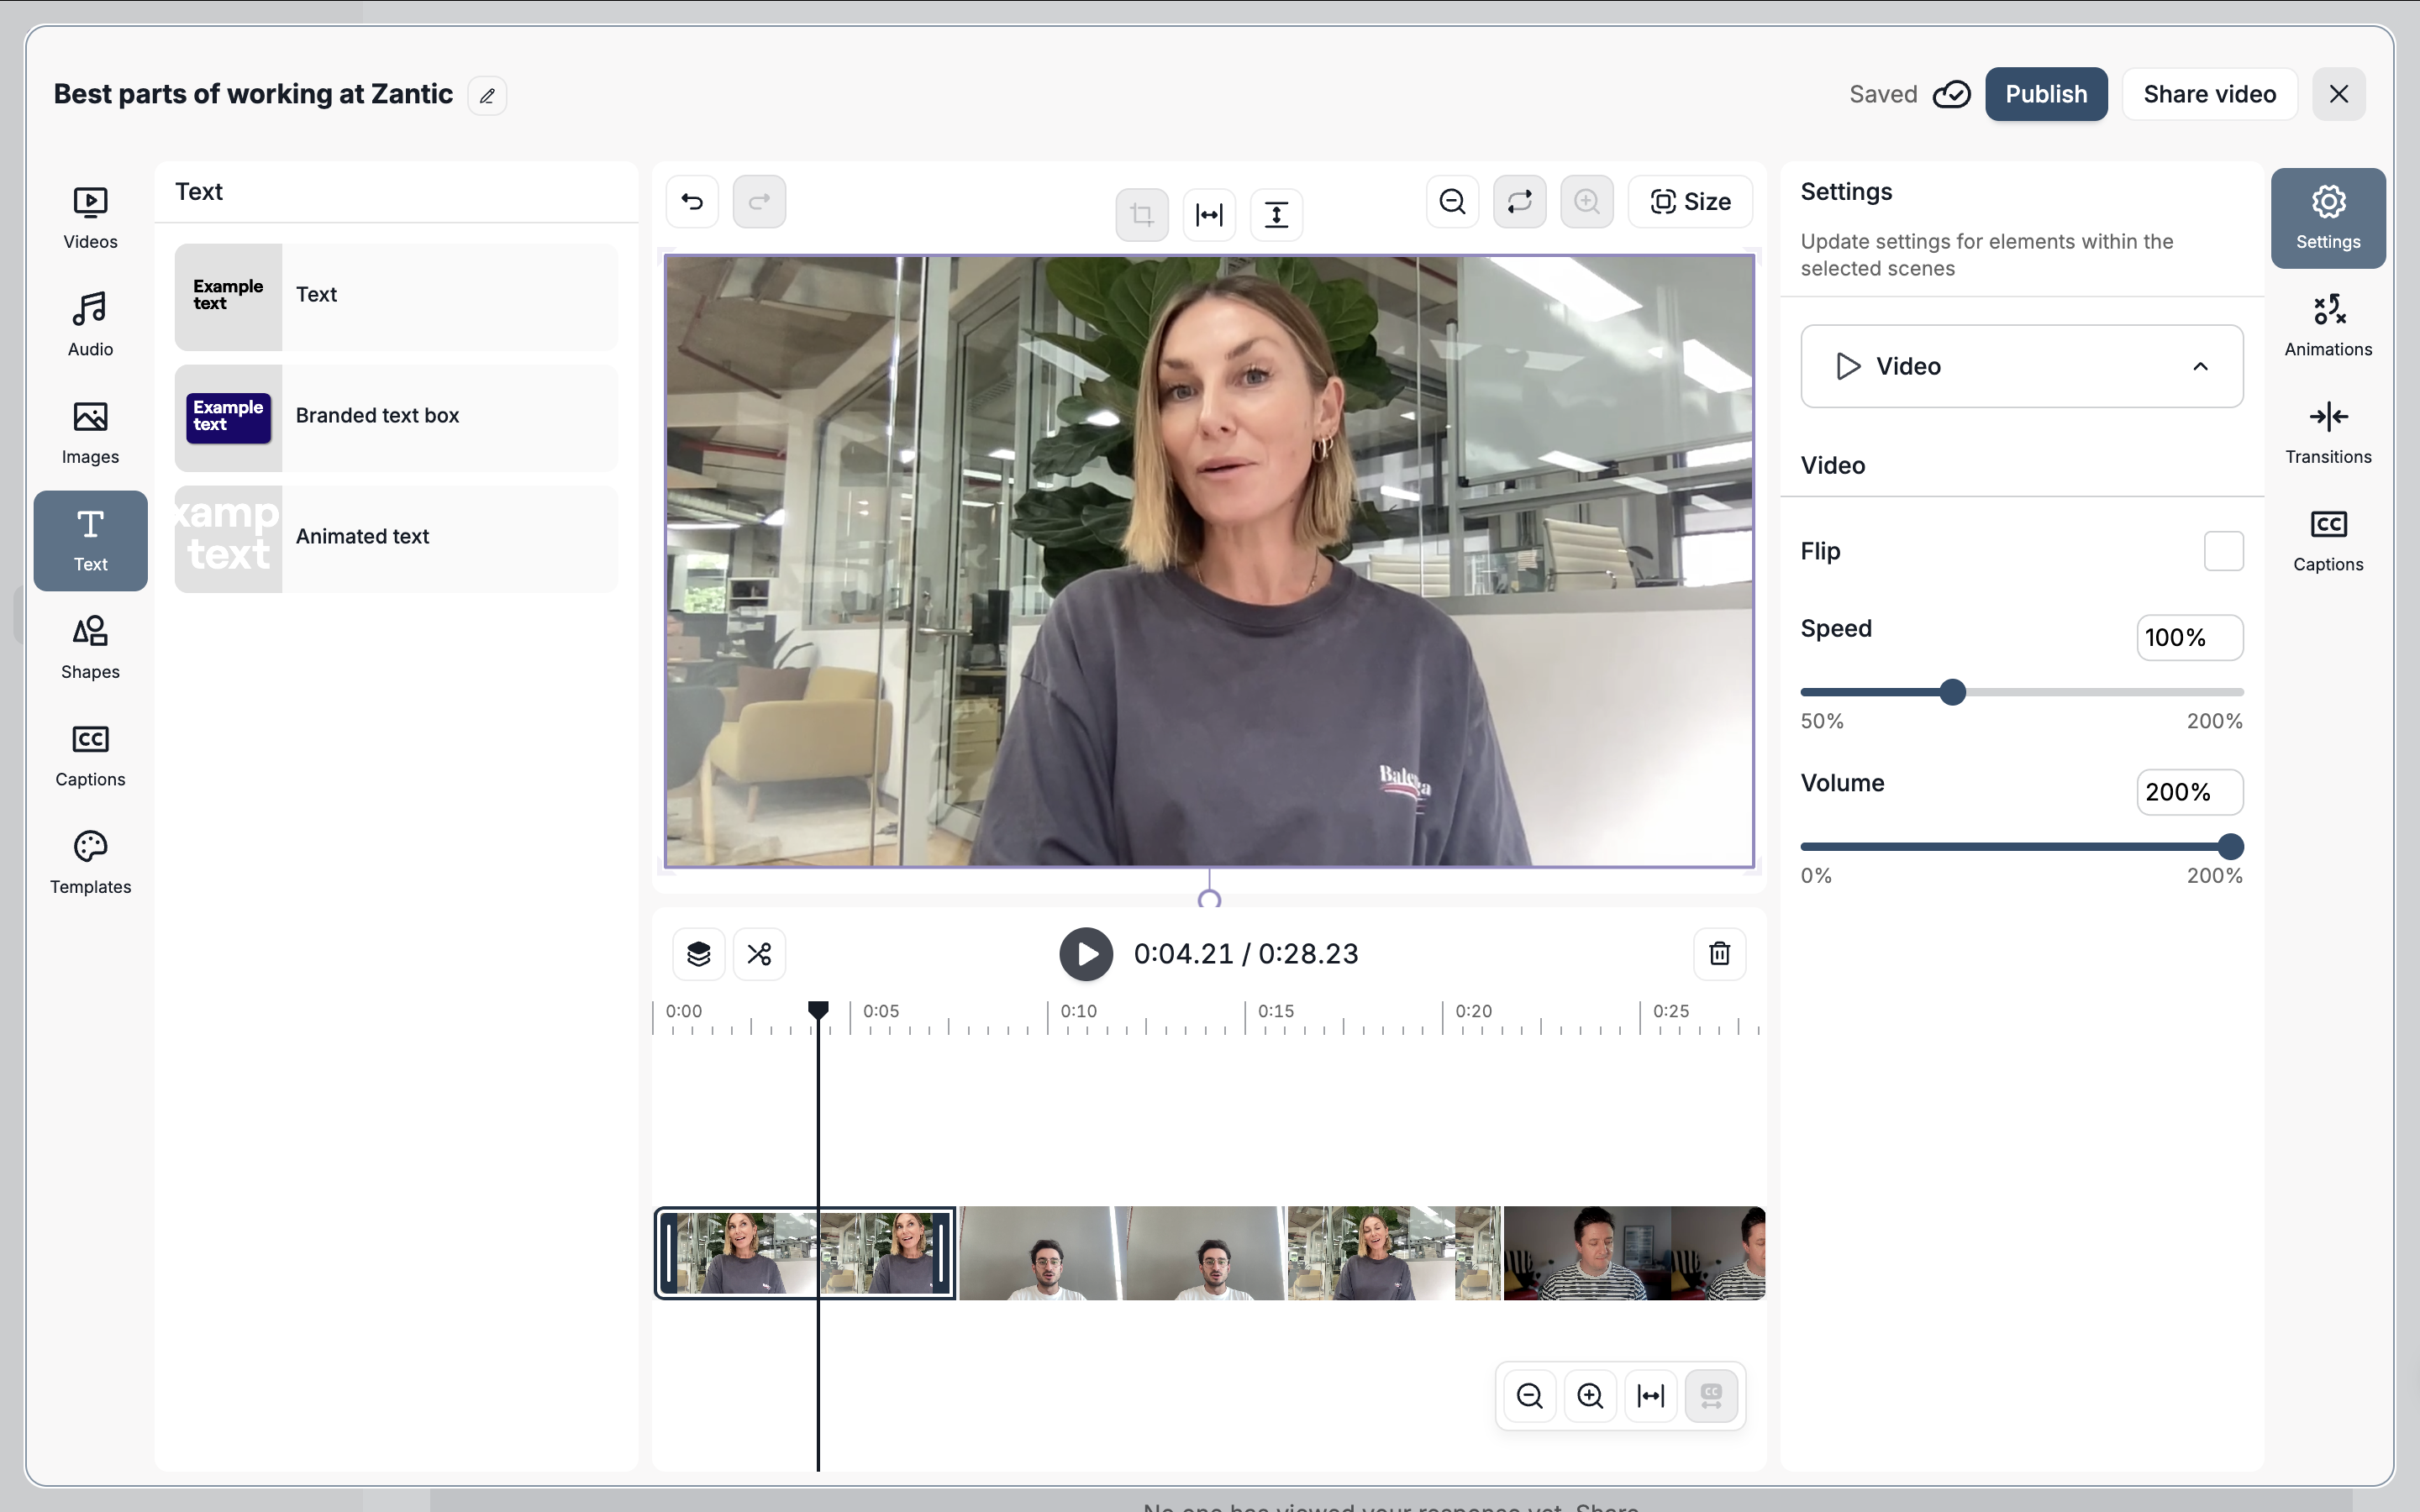
Task: Open the Animations panel tab
Action: point(2327,325)
